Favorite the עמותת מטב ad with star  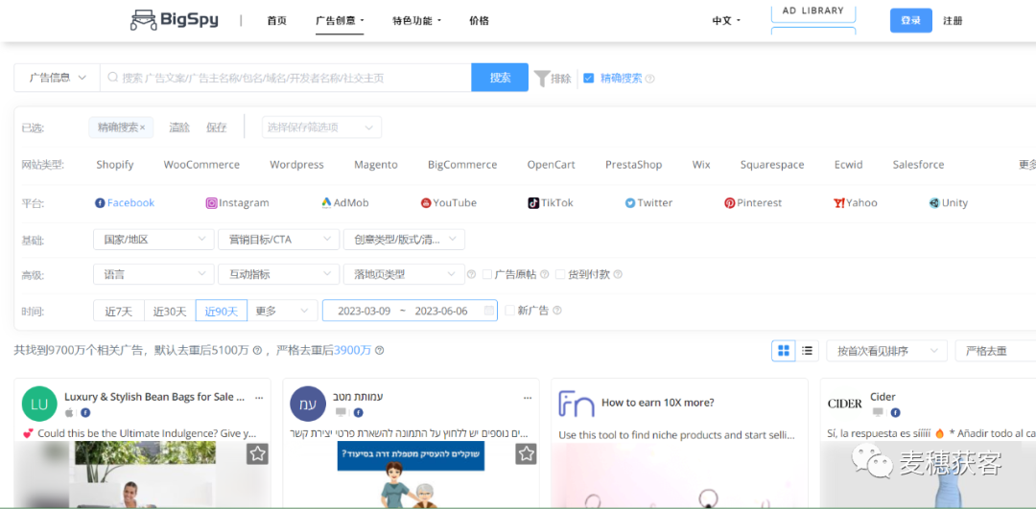coord(526,453)
